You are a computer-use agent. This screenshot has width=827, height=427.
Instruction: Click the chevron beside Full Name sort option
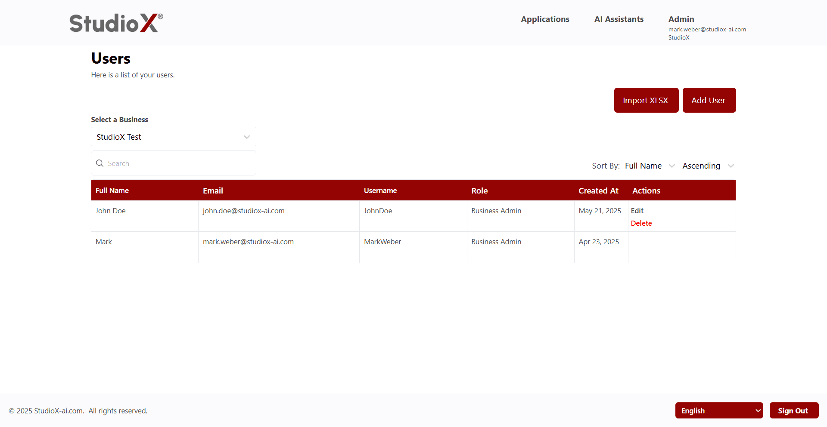pyautogui.click(x=672, y=166)
